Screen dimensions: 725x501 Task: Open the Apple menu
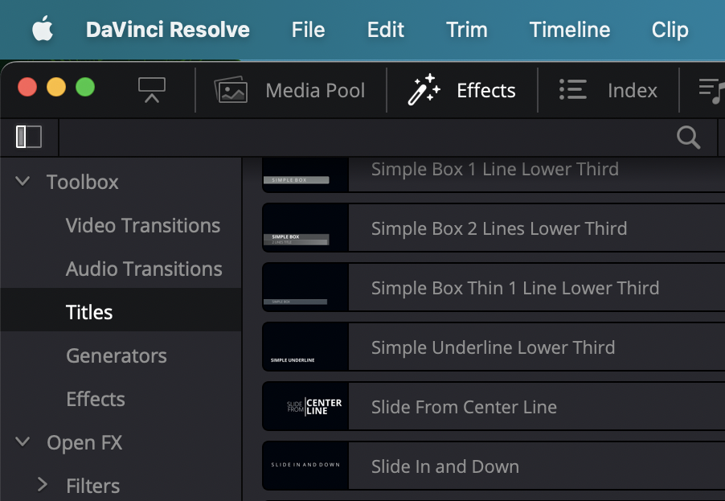coord(43,29)
